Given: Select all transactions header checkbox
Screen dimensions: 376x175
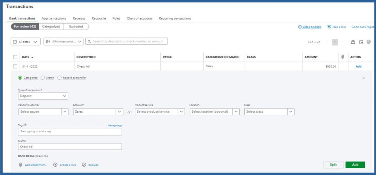Looking at the screenshot, I should [15, 57].
